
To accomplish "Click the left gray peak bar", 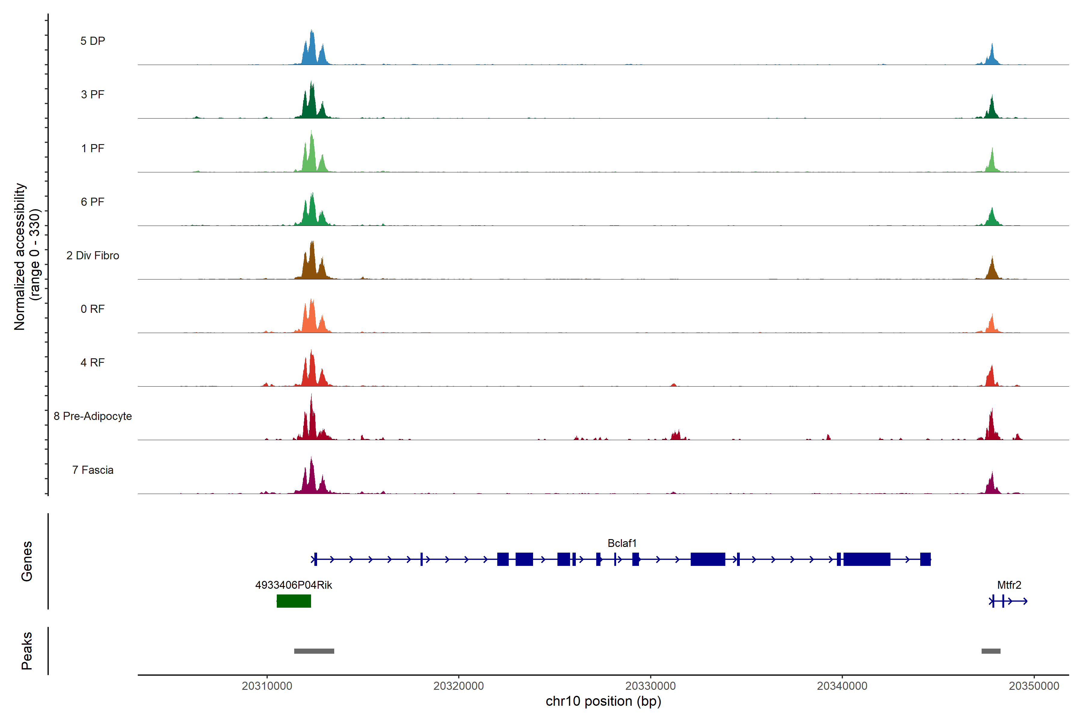I will pyautogui.click(x=314, y=651).
